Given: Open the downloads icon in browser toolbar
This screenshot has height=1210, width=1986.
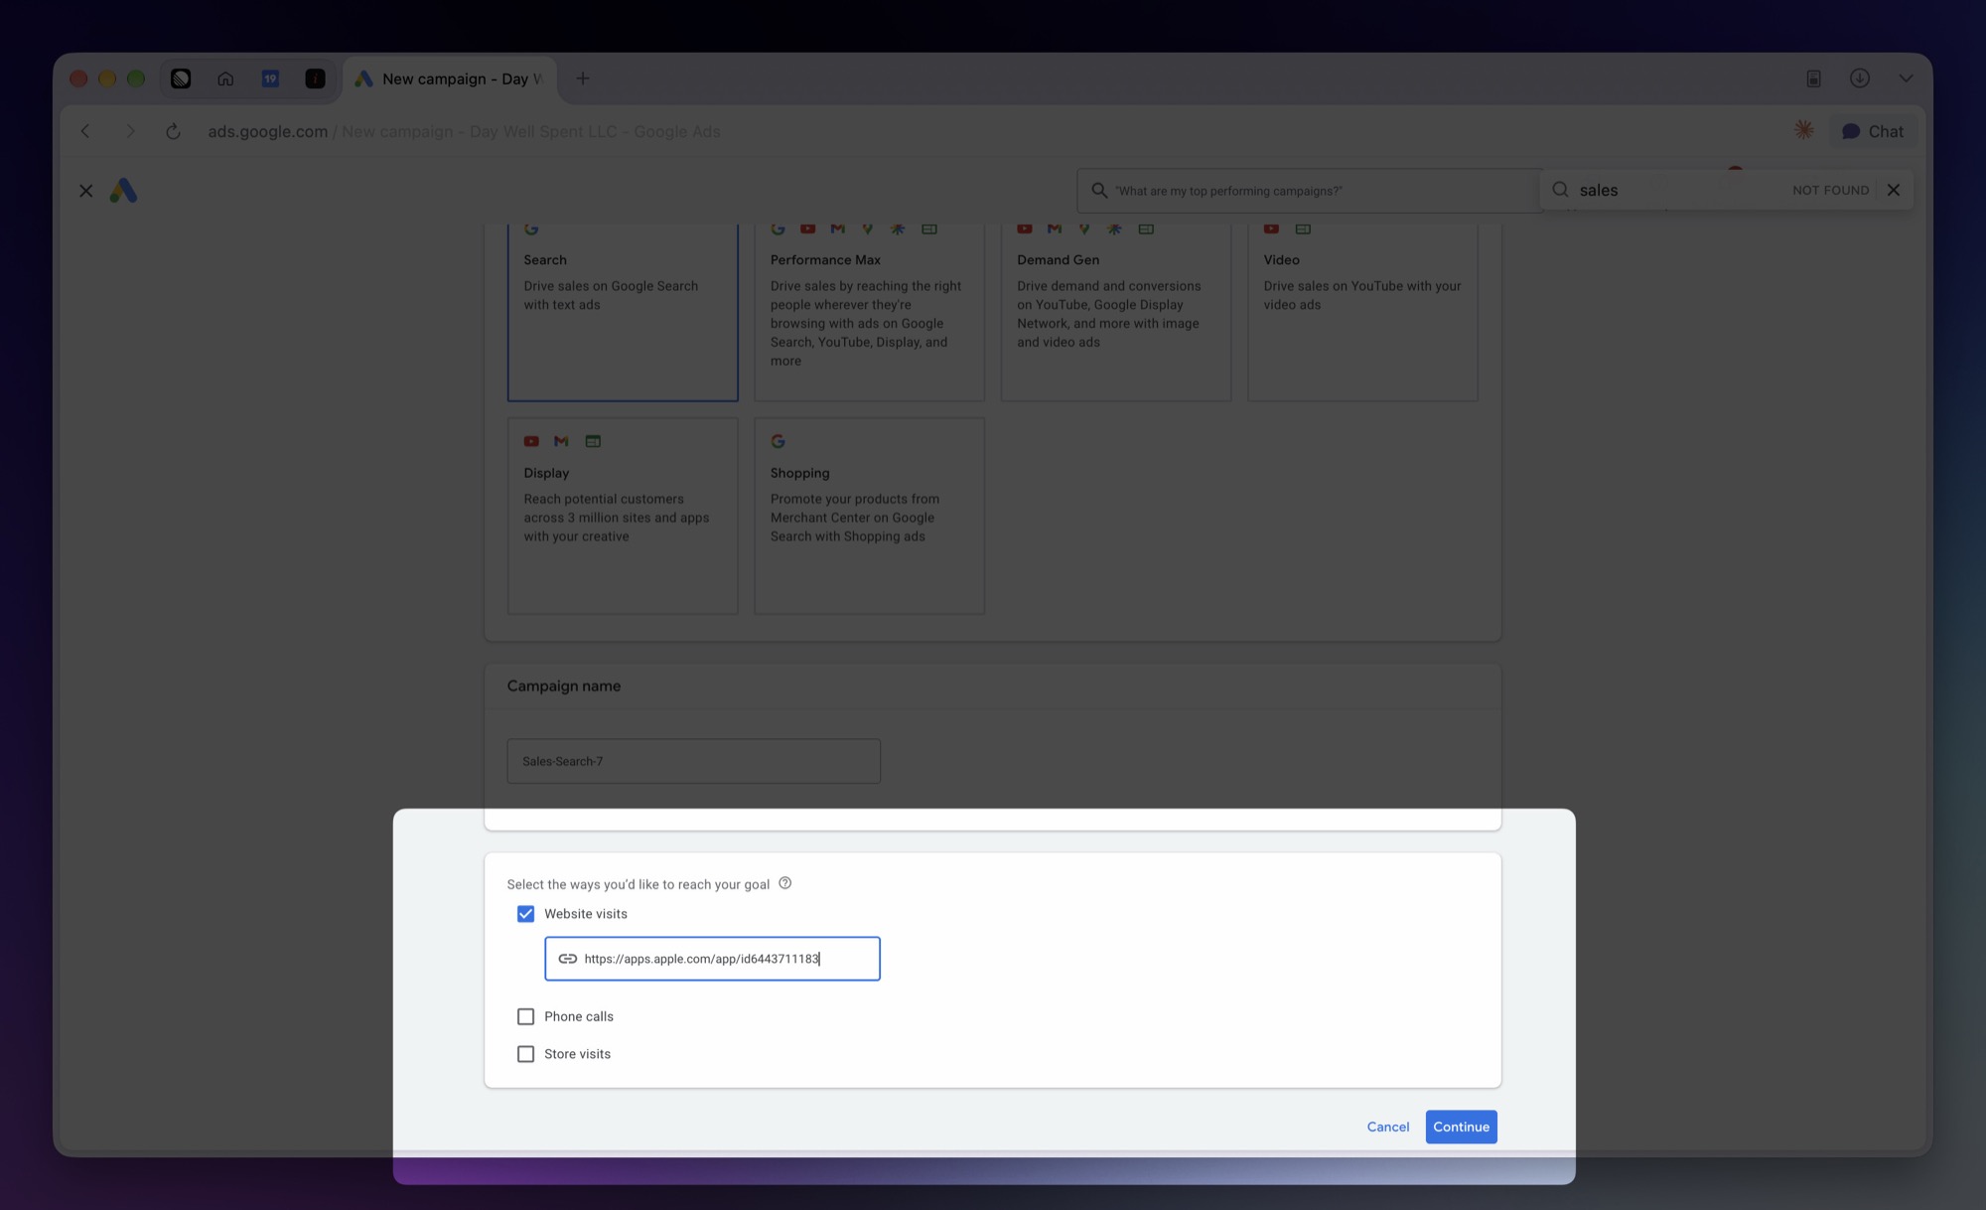Looking at the screenshot, I should point(1860,78).
